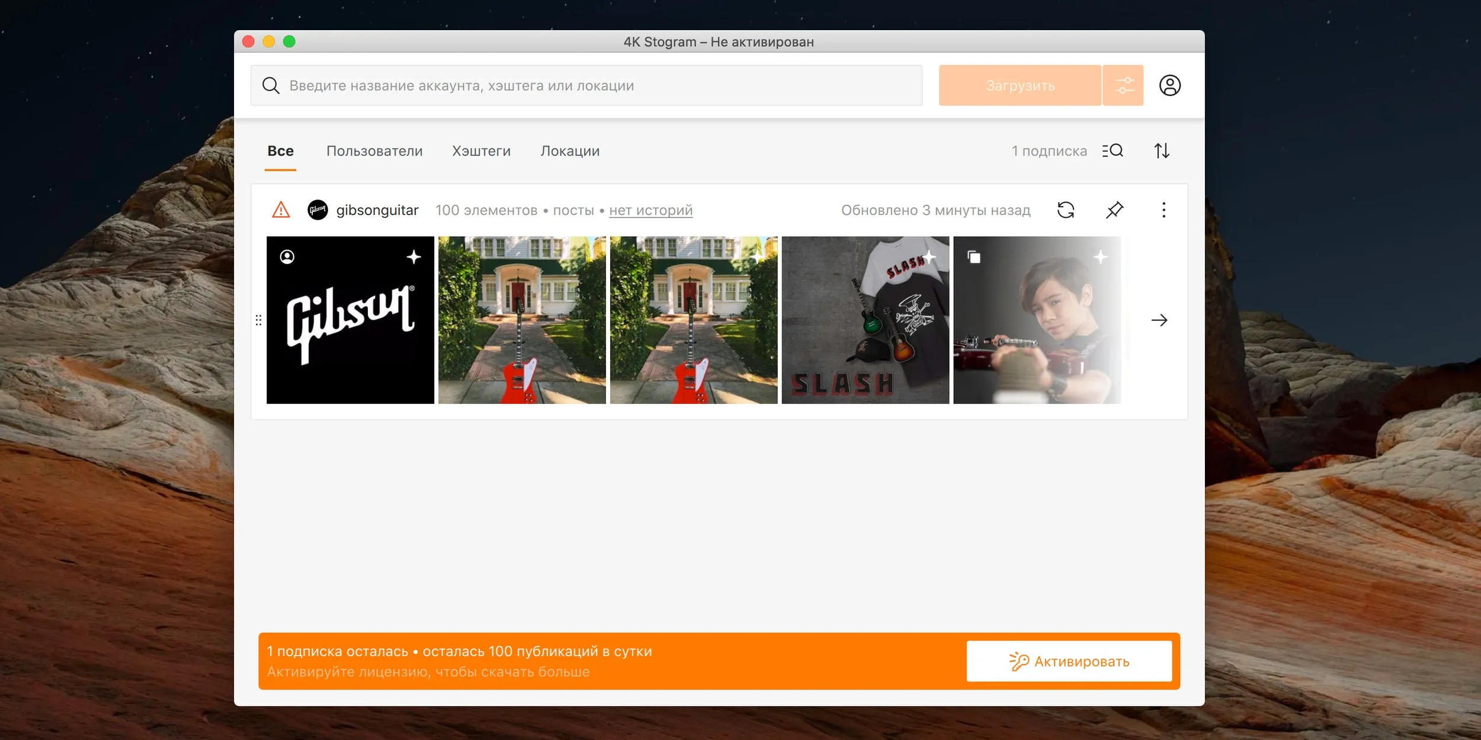This screenshot has height=740, width=1481.
Task: Click sparkle icon on boy thumbnail
Action: (1101, 257)
